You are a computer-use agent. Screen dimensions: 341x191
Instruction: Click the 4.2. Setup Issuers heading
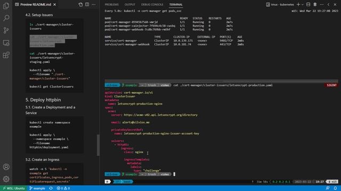[39, 15]
